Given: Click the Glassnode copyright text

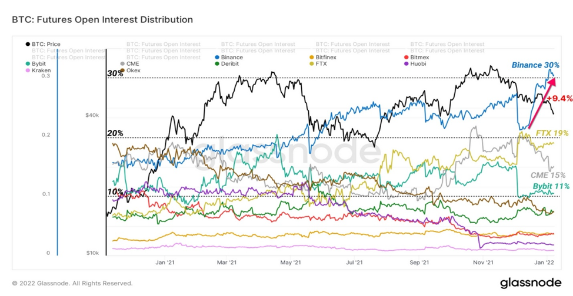Looking at the screenshot, I should tap(72, 283).
